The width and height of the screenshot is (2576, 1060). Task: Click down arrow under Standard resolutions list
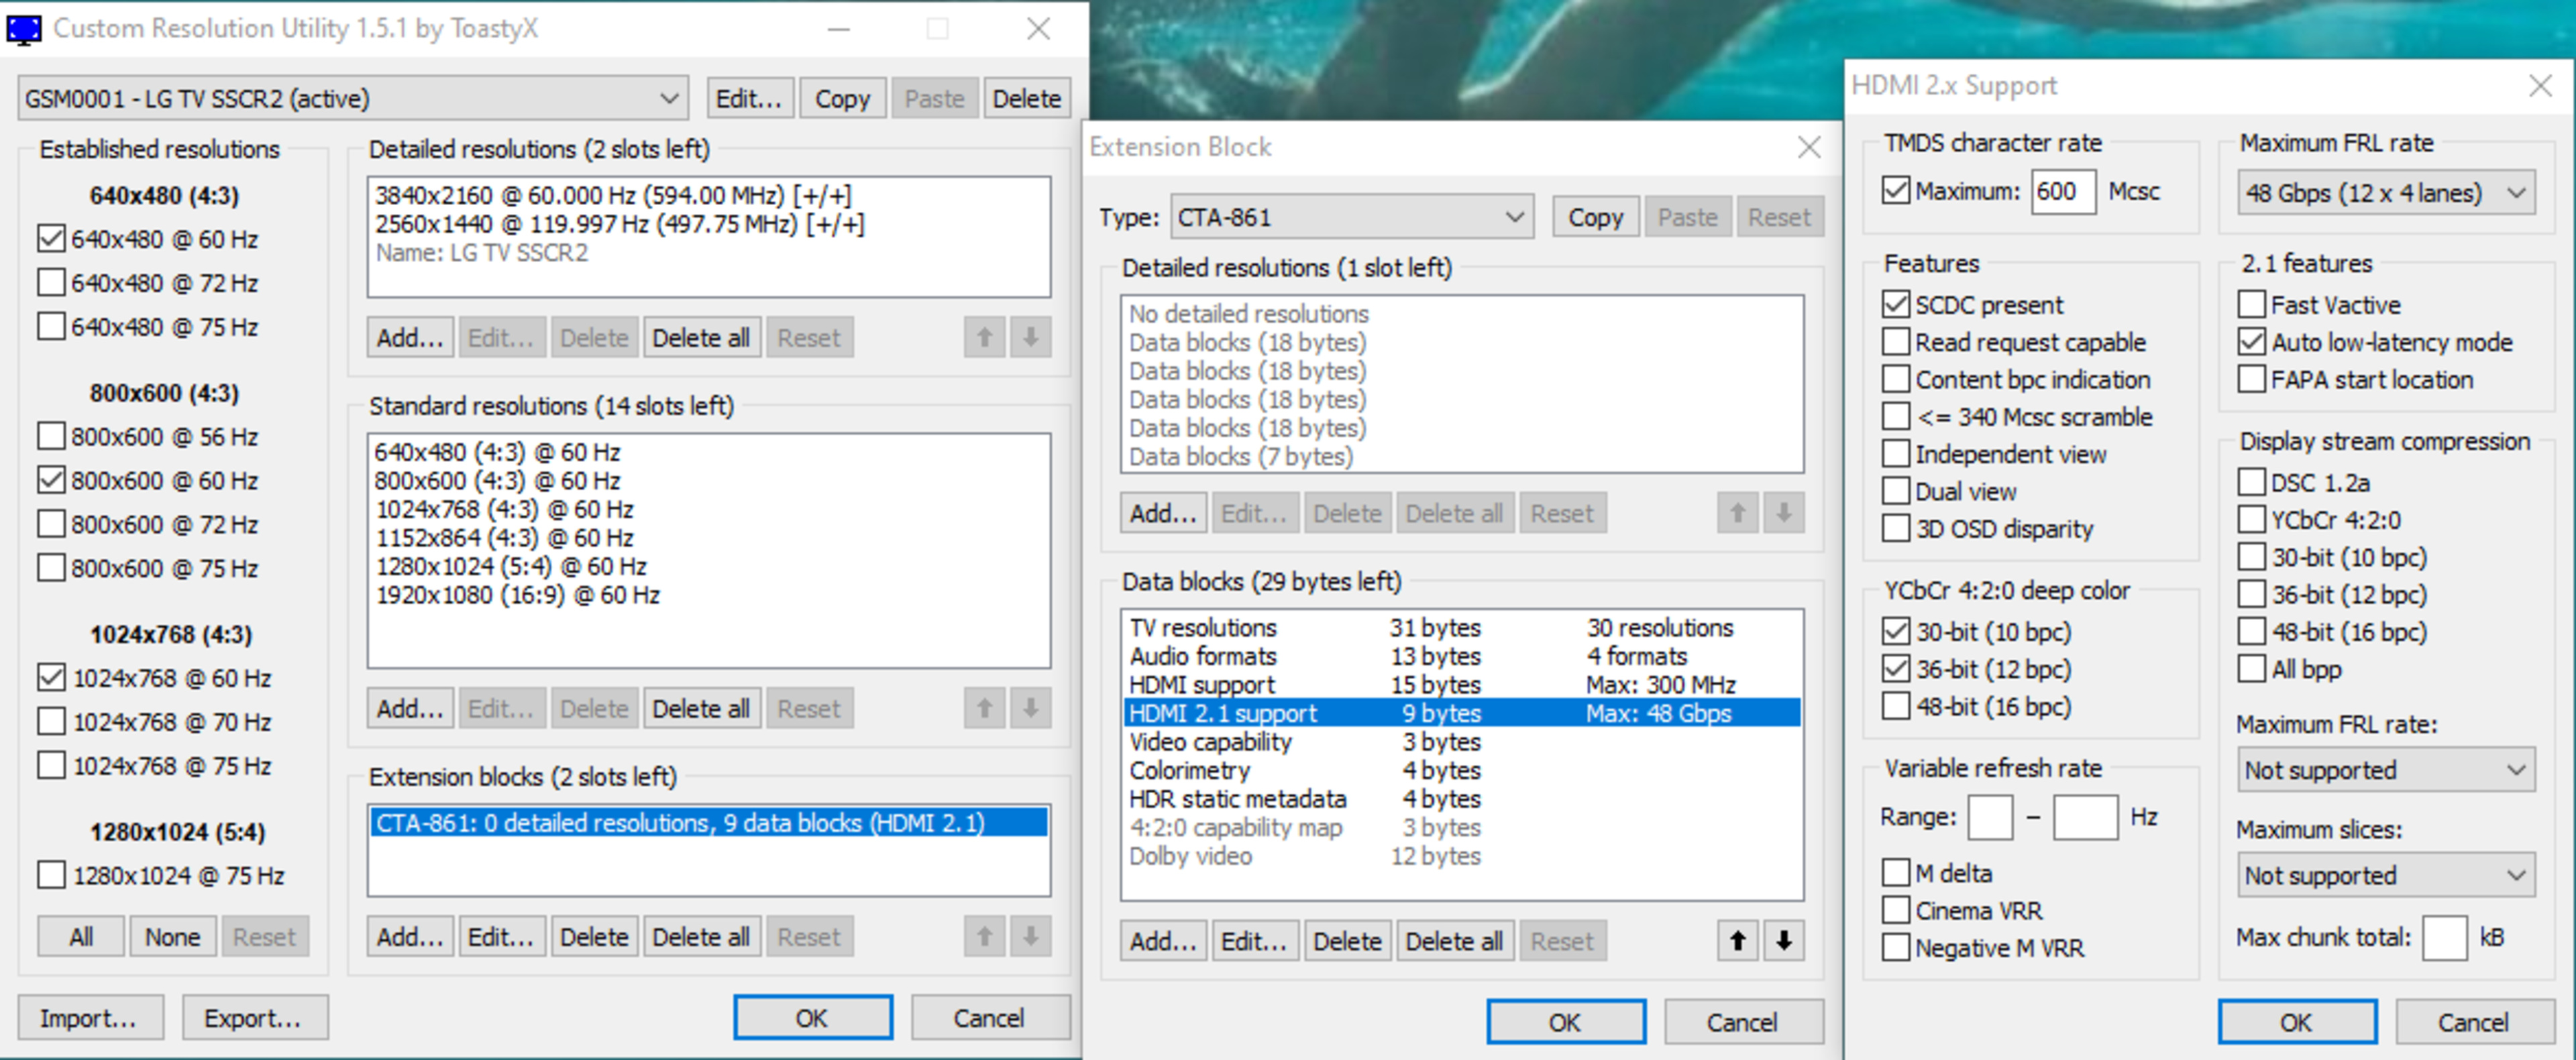[1030, 708]
